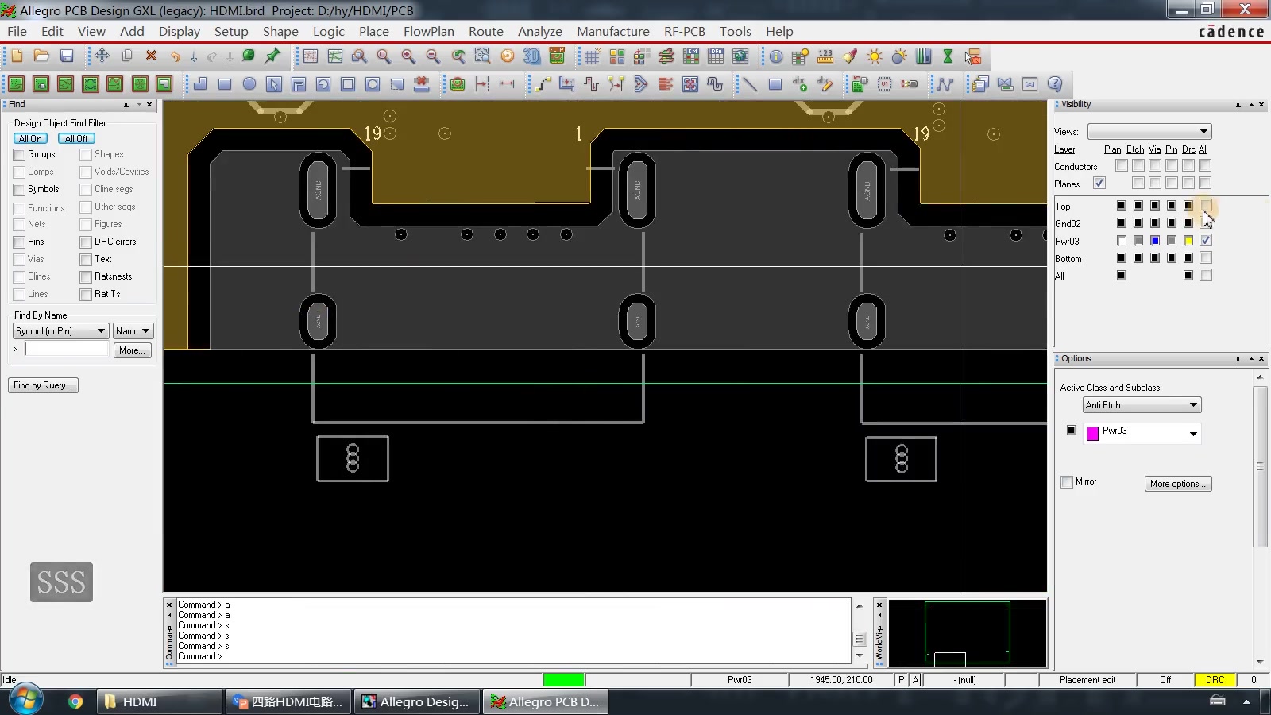Screen dimensions: 1271x715
Task: Click the All Off button
Action: 76,138
